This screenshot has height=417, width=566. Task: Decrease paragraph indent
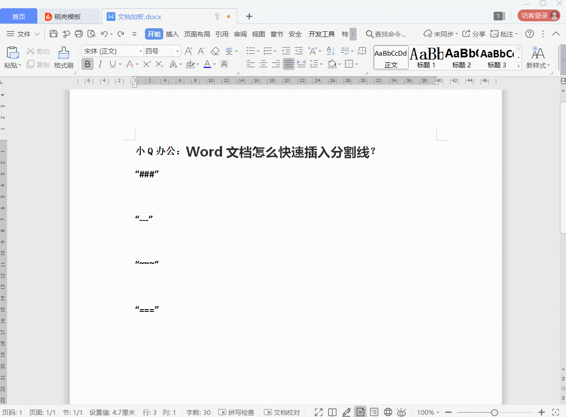point(286,51)
